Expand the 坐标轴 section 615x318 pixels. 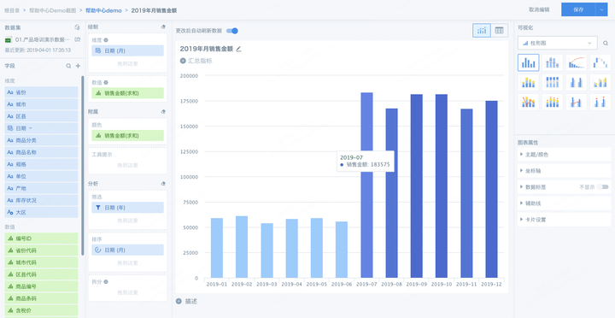565,171
